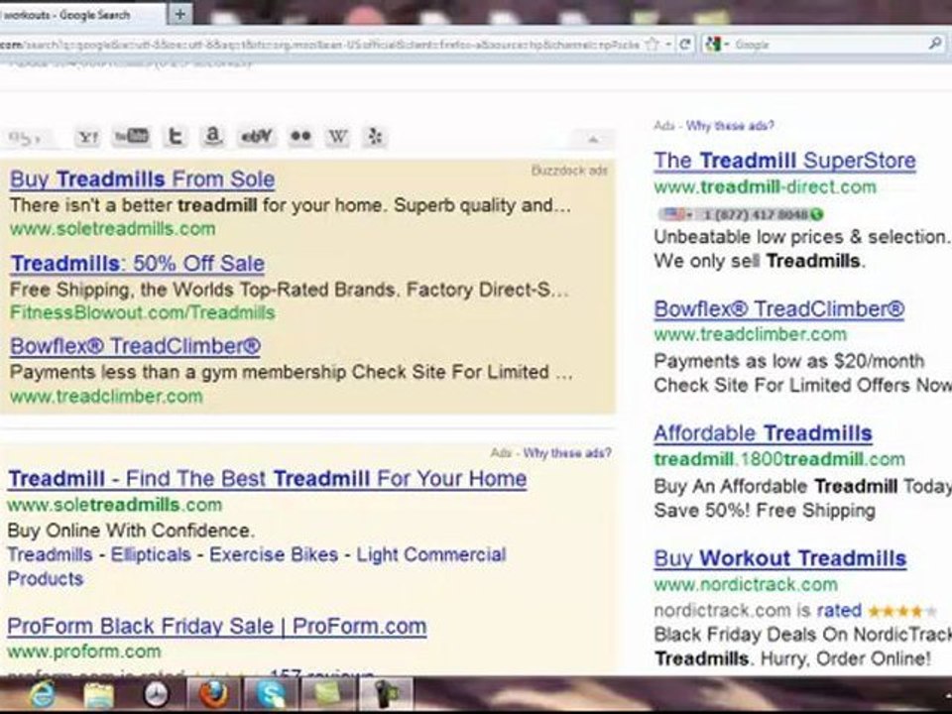This screenshot has height=714, width=952.
Task: Reload the page using the refresh button
Action: [x=685, y=44]
